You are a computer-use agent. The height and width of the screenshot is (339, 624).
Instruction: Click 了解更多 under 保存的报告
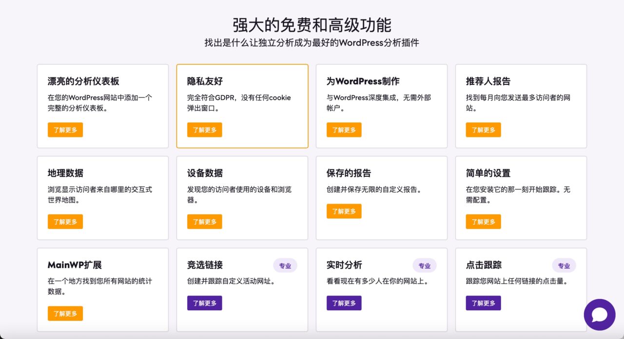(344, 211)
